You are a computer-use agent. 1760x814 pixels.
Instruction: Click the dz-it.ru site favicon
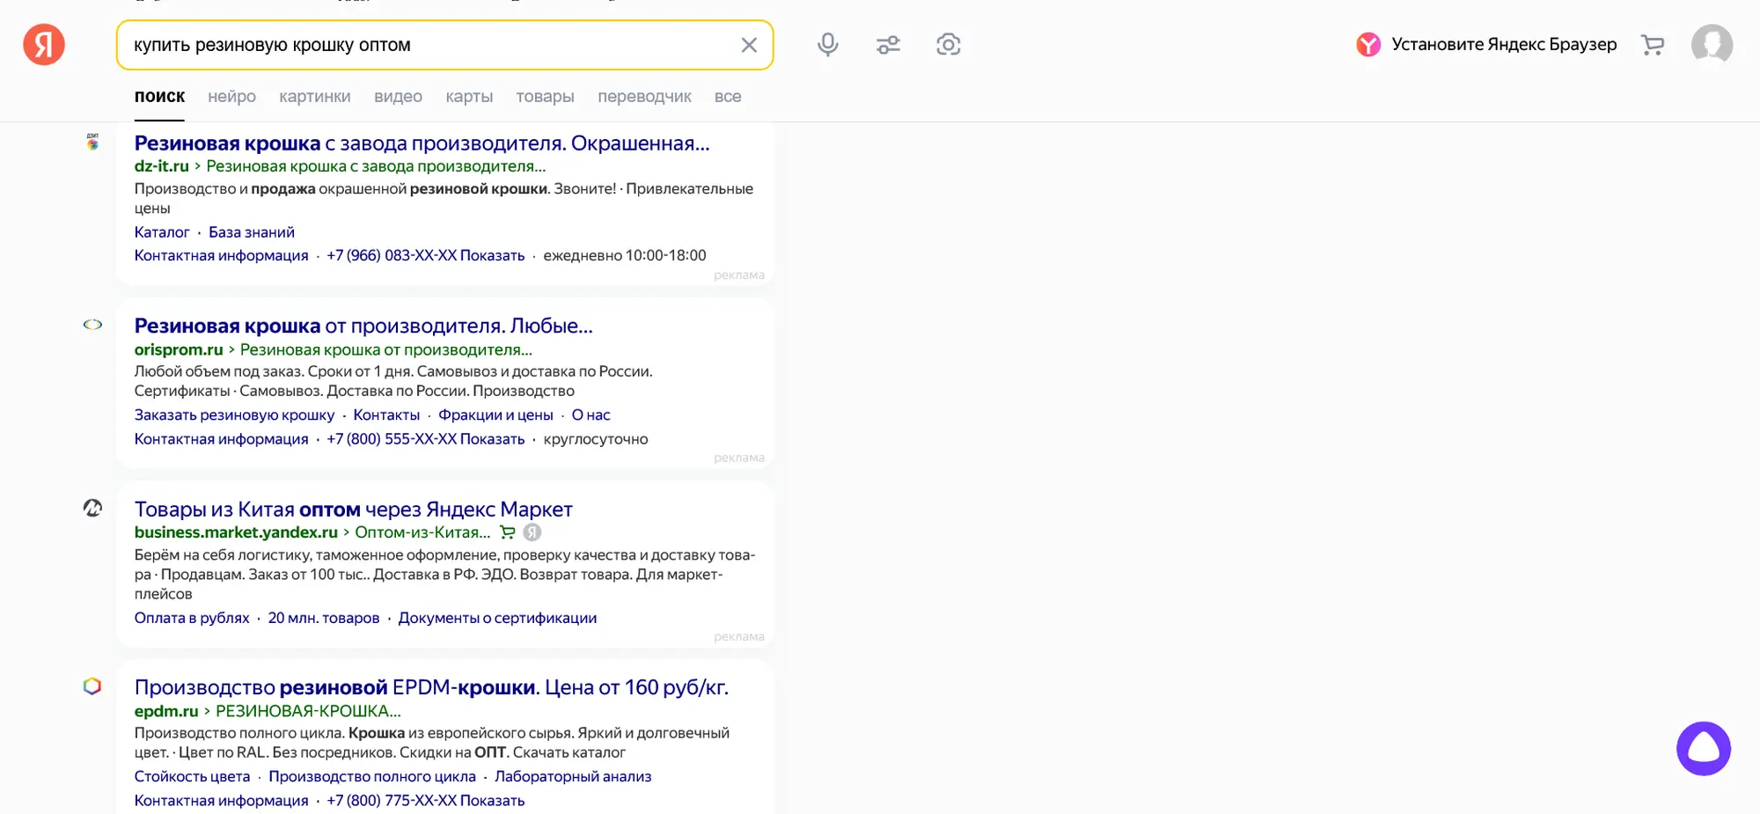(x=92, y=143)
